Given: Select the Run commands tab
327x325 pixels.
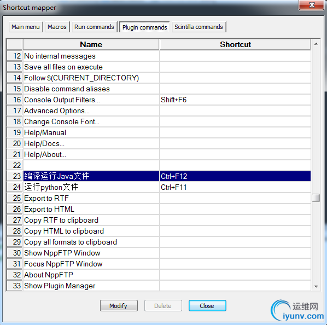Looking at the screenshot, I should point(94,27).
